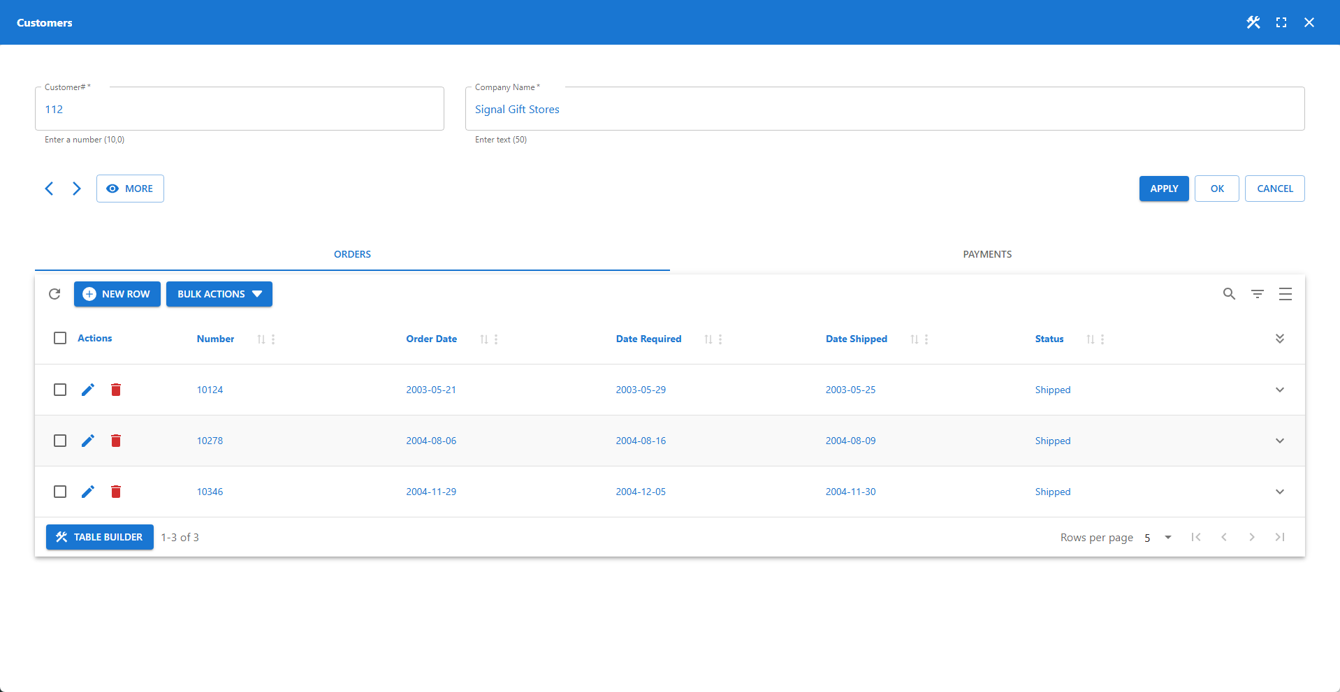This screenshot has width=1340, height=692.
Task: Check the select-all checkbox in header
Action: [59, 338]
